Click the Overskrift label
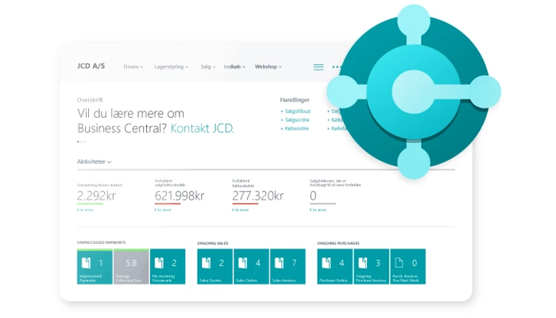 pyautogui.click(x=90, y=100)
